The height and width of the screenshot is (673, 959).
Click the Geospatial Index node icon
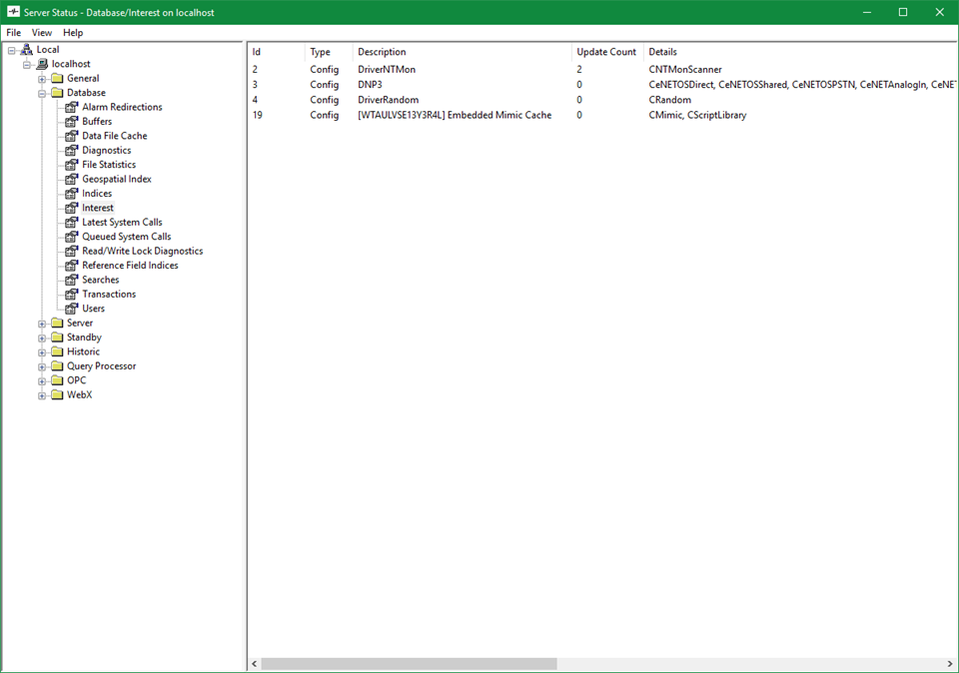coord(72,180)
